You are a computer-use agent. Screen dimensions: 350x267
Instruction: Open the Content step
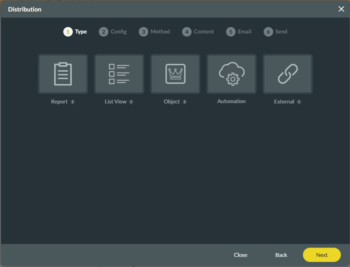click(x=198, y=31)
